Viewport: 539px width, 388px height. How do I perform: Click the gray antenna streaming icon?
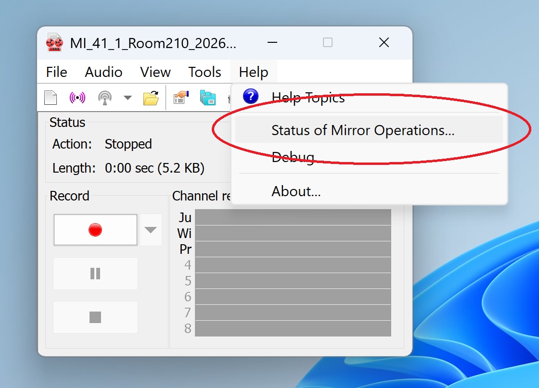(x=105, y=98)
